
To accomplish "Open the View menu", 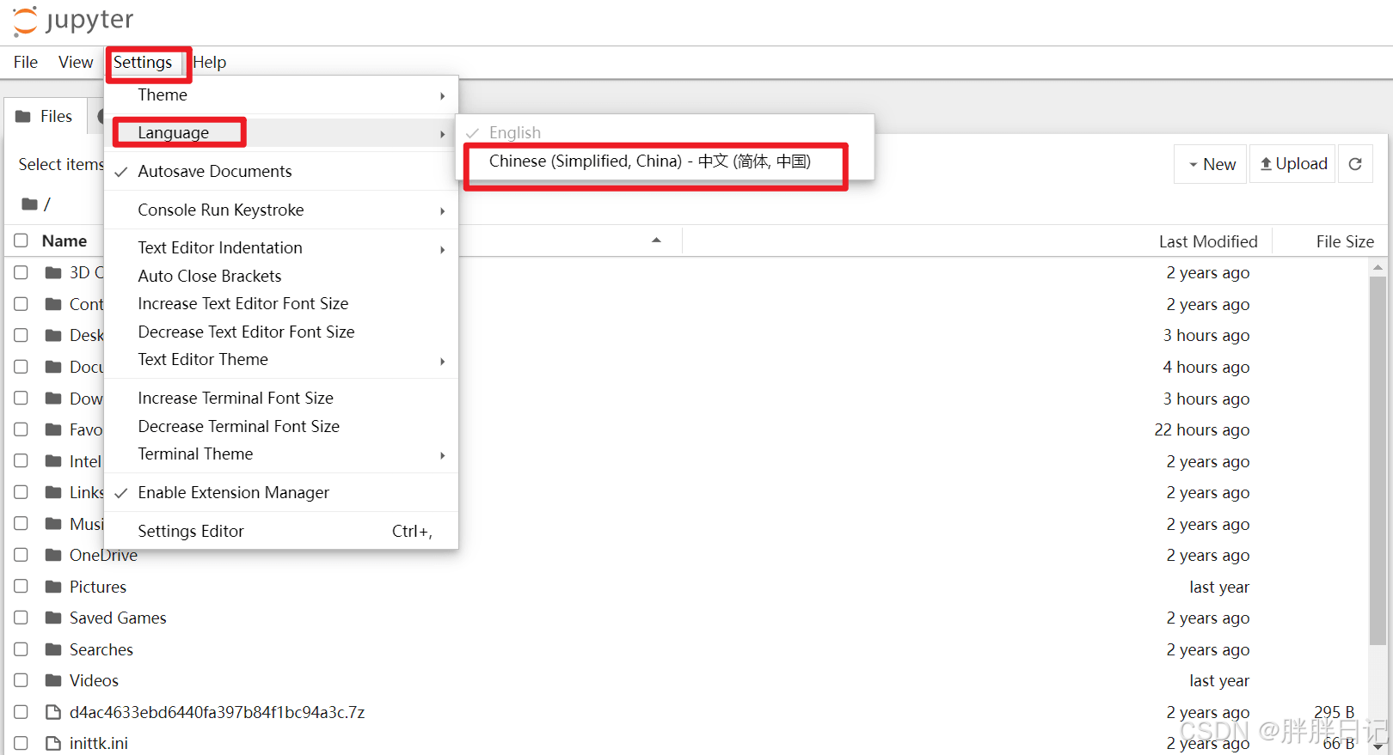I will [x=76, y=62].
